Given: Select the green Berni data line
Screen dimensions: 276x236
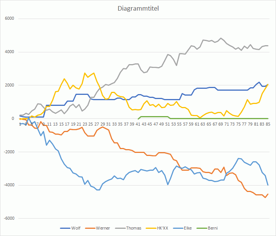Looking at the screenshot, I should pos(227,118).
